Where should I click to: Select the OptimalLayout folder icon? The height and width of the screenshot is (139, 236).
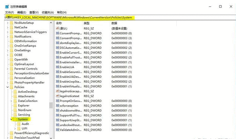[x=11, y=64]
